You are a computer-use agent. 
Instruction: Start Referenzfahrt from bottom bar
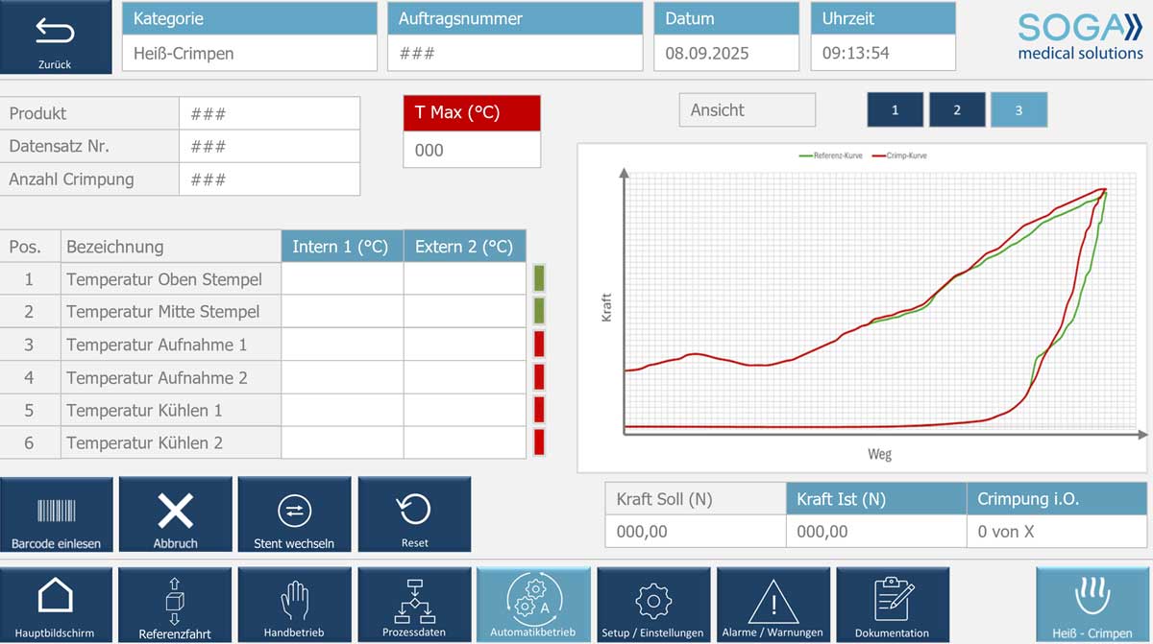tap(175, 604)
